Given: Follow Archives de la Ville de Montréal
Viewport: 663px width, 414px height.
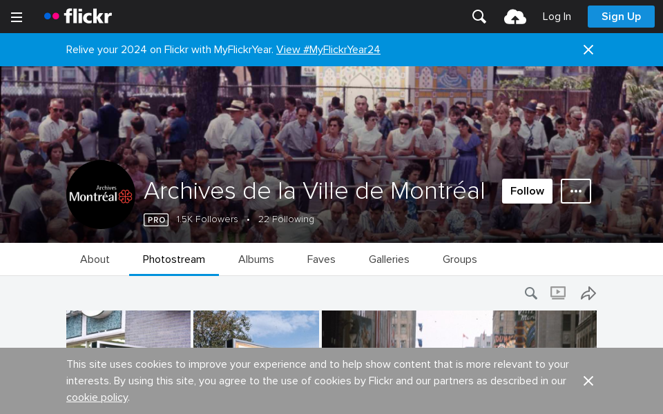Looking at the screenshot, I should pyautogui.click(x=527, y=191).
